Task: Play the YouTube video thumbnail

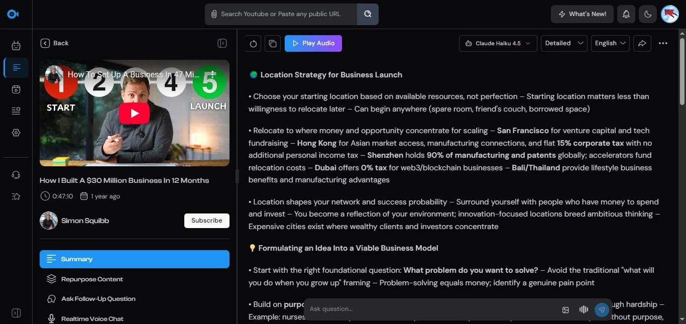Action: coord(134,113)
